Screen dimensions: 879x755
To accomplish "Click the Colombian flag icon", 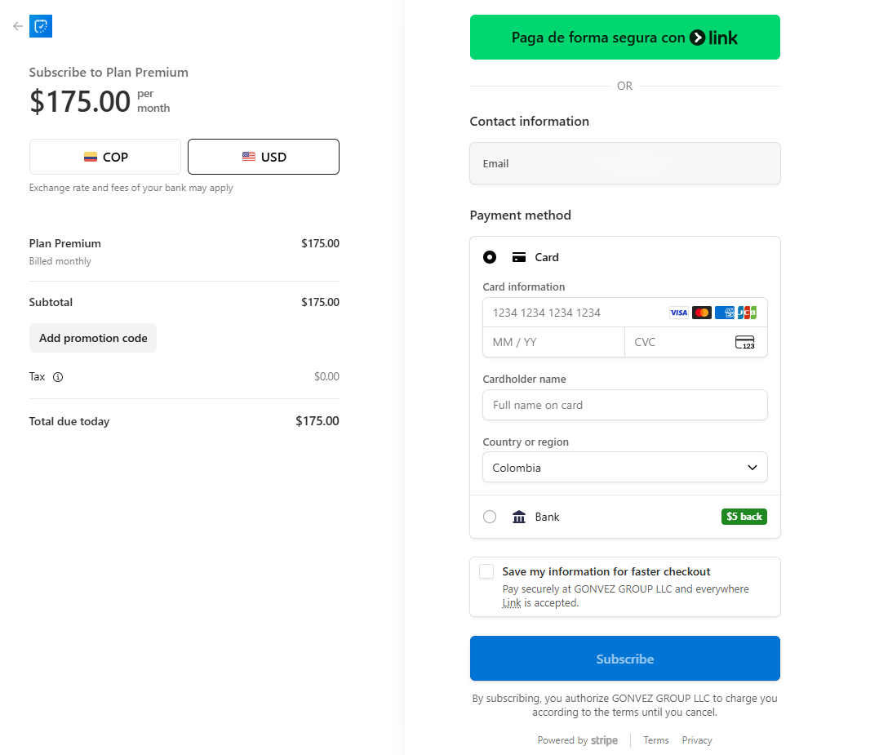I will tap(91, 157).
